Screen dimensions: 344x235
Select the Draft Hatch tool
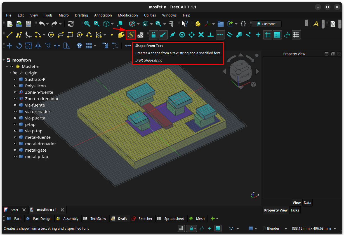pyautogui.click(x=140, y=35)
